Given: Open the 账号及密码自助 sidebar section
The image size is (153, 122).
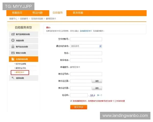Looking at the screenshot, I should (23, 34).
